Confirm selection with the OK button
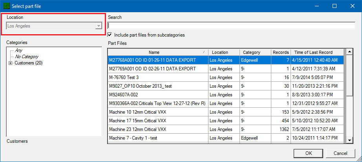 pos(309,153)
